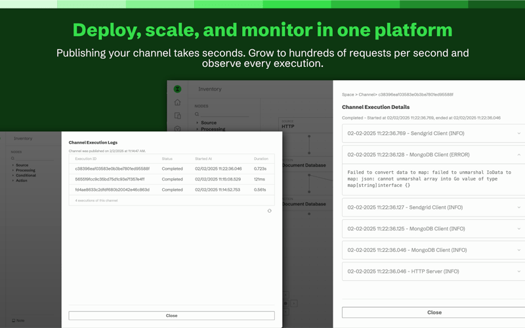Click the 'Completed - Started at' status line
The image size is (525, 328).
[x=421, y=118]
